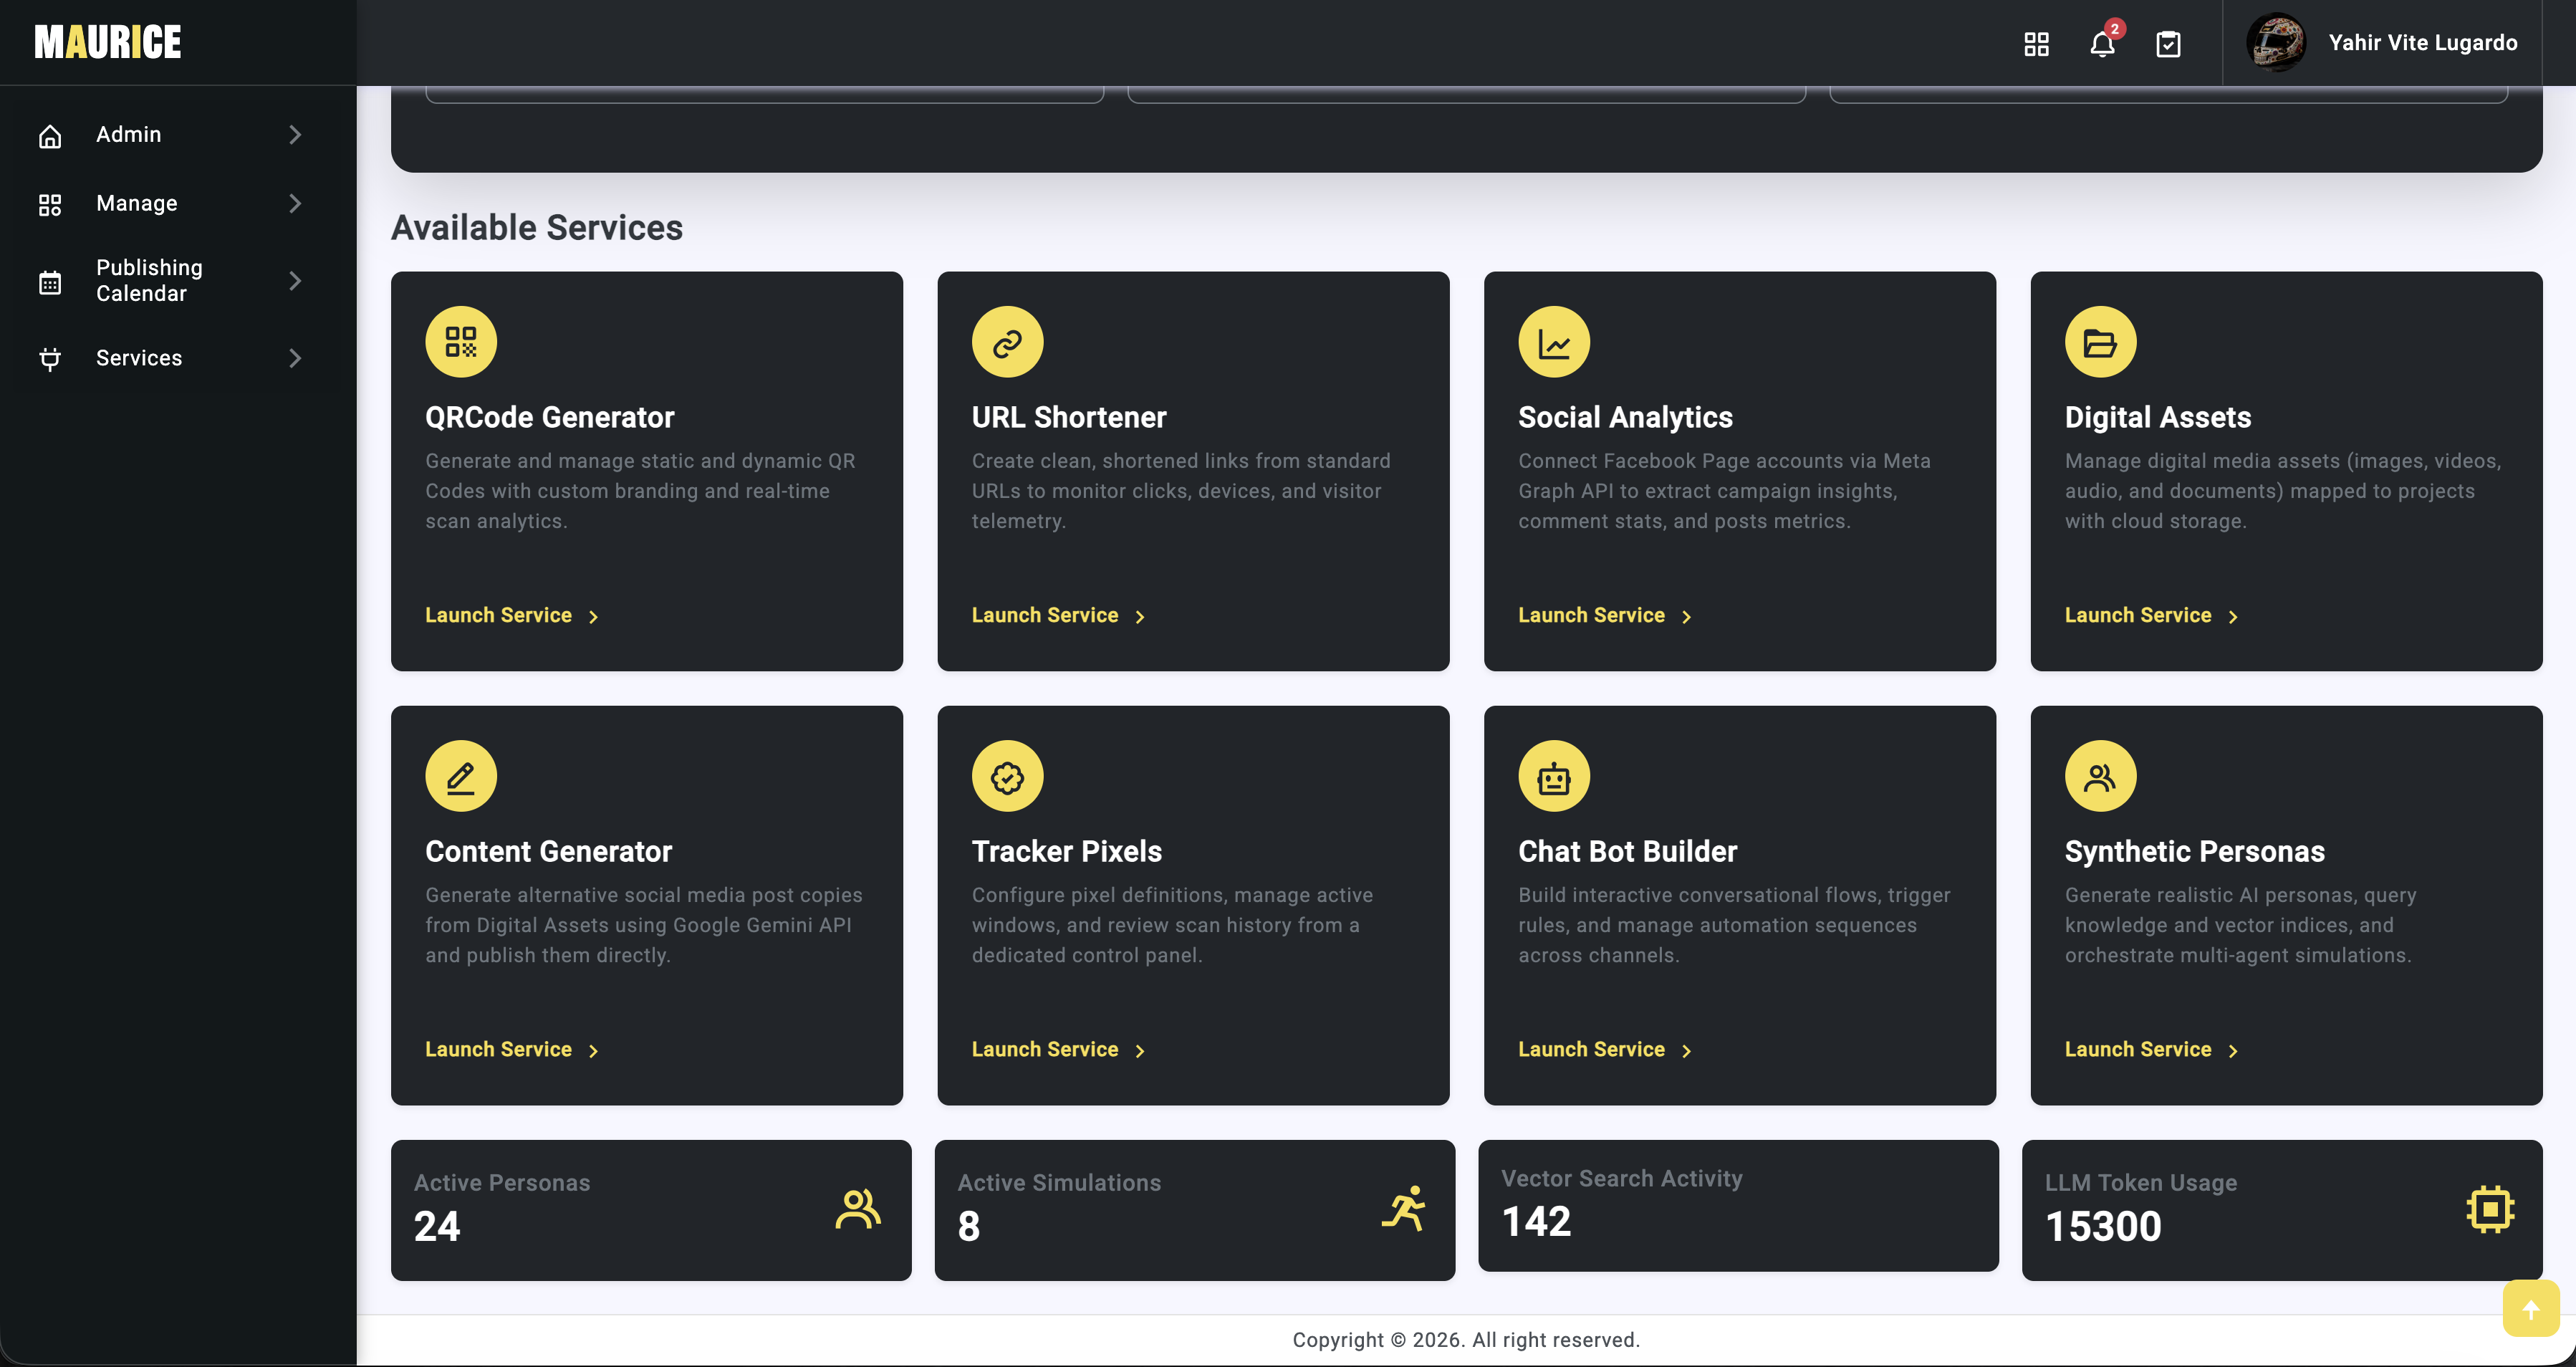2576x1367 pixels.
Task: Click the URL Shortener link icon
Action: [1007, 342]
